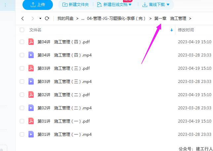The width and height of the screenshot is (213, 151).
Task: Check the box for 第02讲 施工管理（二）.pdf
Action: click(22, 94)
